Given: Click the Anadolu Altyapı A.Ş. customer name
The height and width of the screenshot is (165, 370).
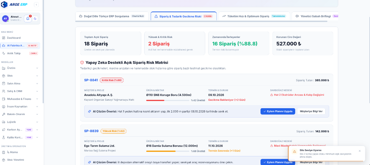Looking at the screenshot, I should (99, 95).
